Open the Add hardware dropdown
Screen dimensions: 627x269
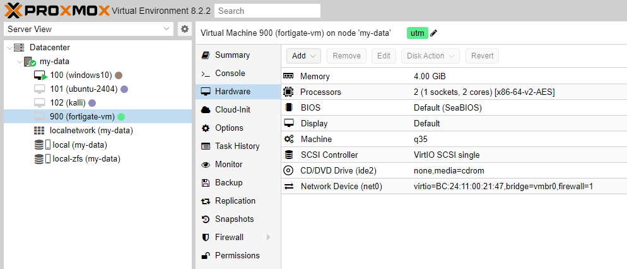[x=303, y=56]
